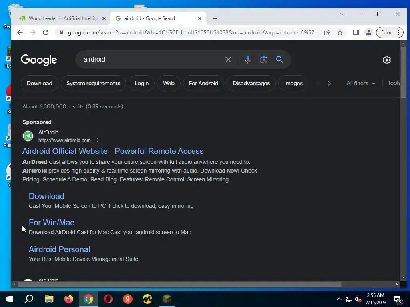Open site info via the padlock icon

[61, 32]
